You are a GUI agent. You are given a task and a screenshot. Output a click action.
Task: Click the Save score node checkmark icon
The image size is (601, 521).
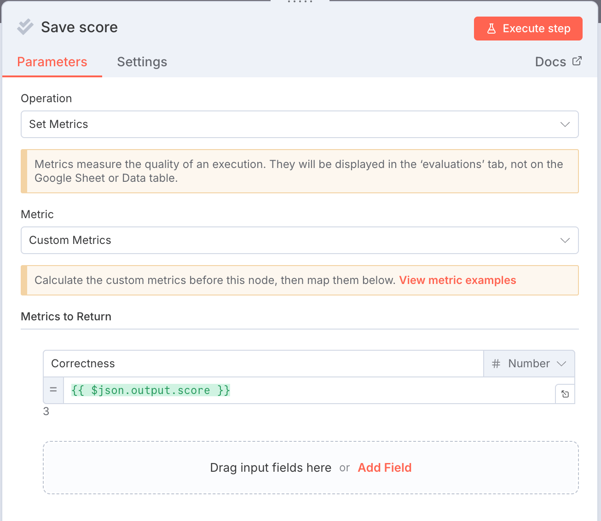click(25, 27)
